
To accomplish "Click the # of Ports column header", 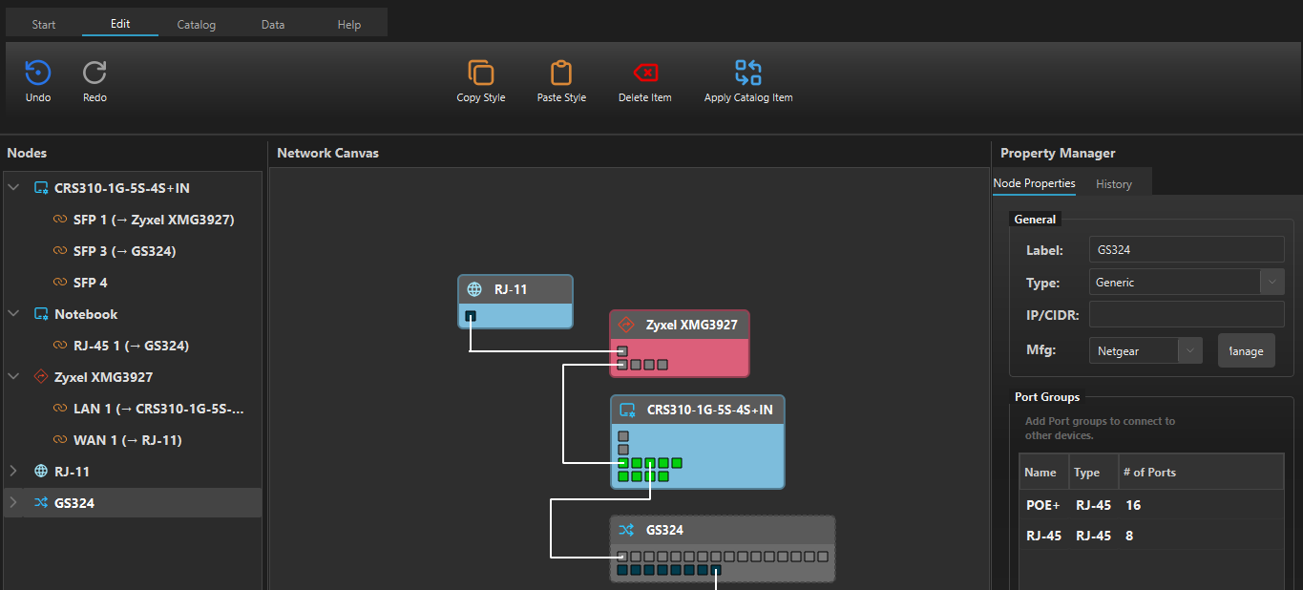I will 1201,473.
